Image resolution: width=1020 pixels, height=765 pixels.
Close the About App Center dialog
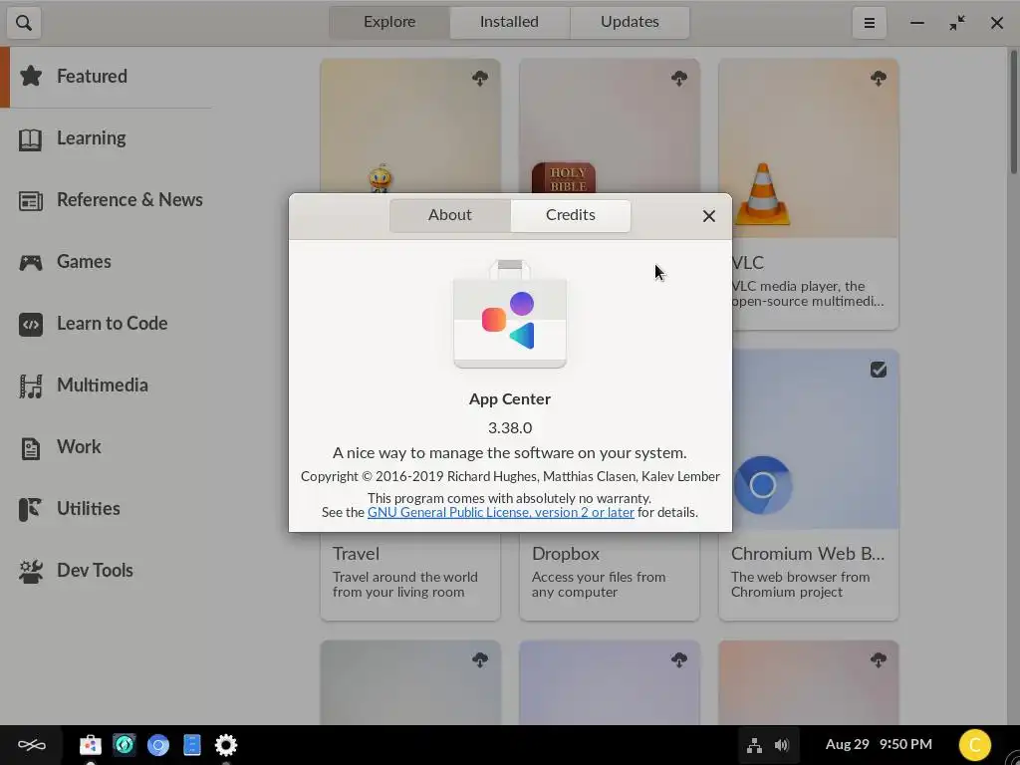[x=709, y=216]
